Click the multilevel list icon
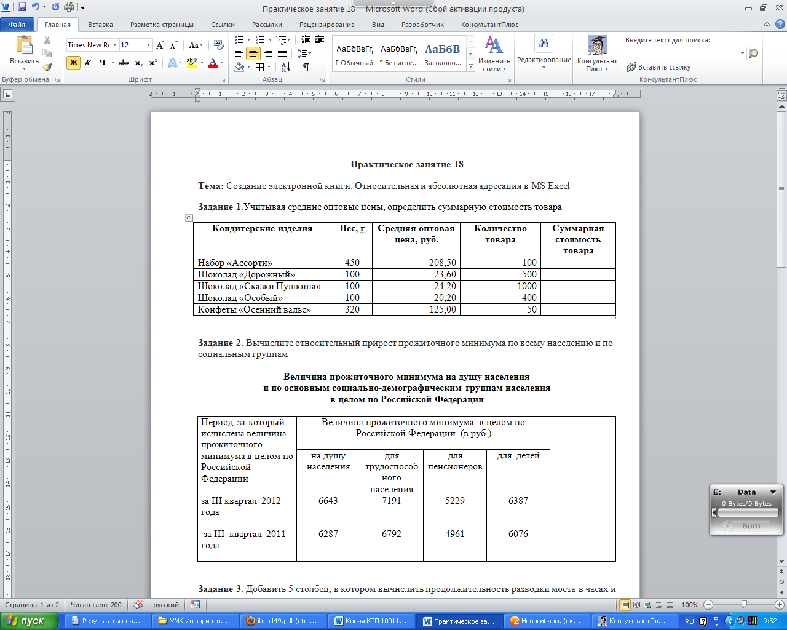 [x=281, y=40]
